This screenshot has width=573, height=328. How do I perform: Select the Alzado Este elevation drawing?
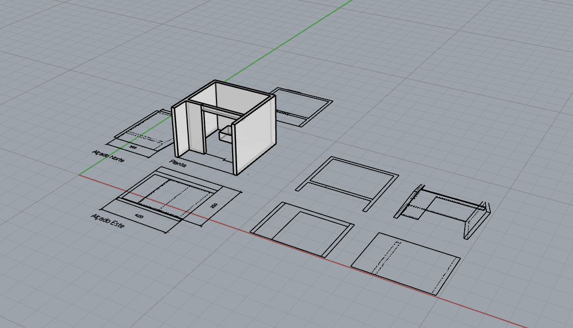(x=170, y=195)
